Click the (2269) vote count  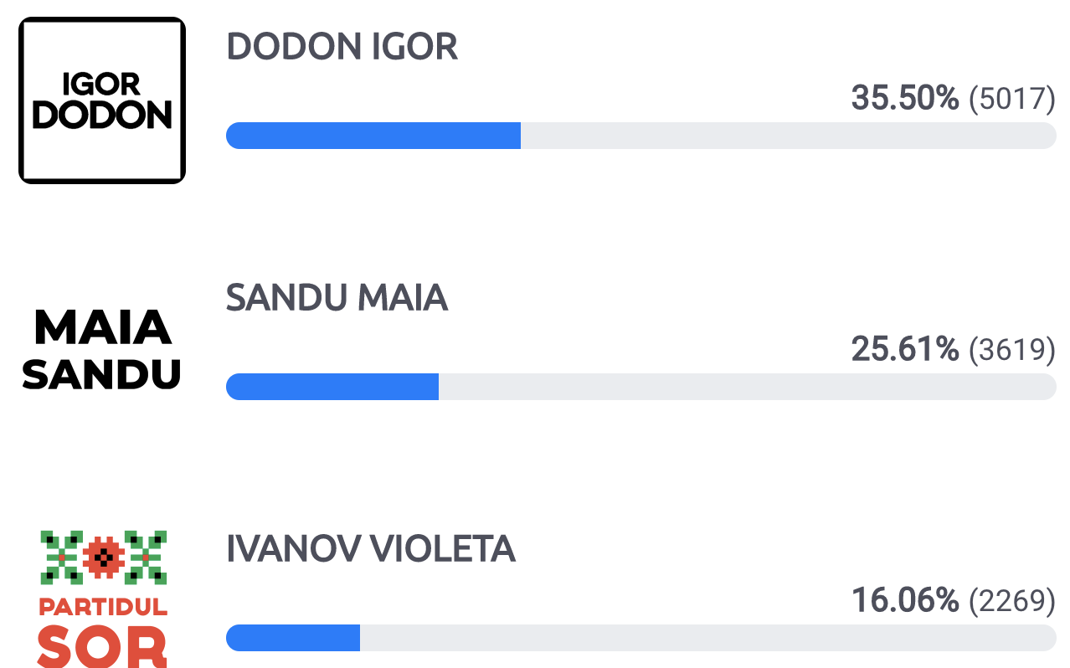[1012, 601]
